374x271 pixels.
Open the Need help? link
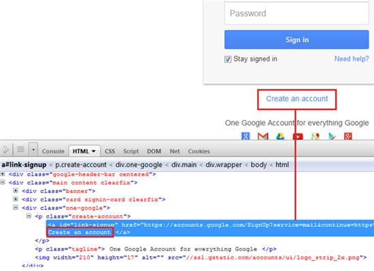tap(352, 58)
